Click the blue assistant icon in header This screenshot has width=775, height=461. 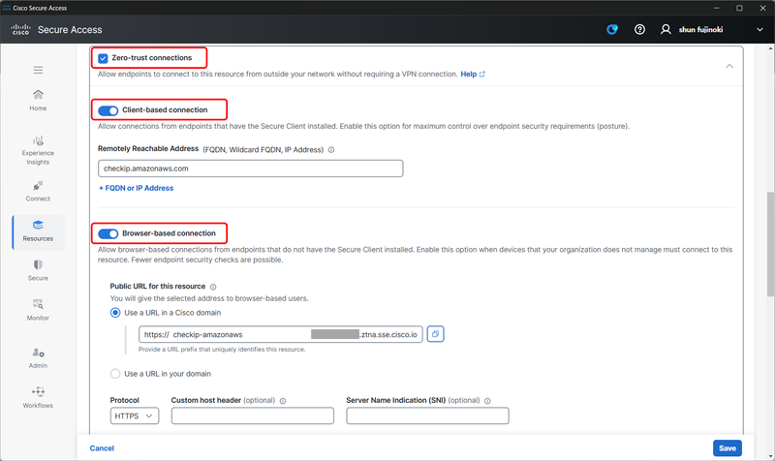click(x=612, y=30)
